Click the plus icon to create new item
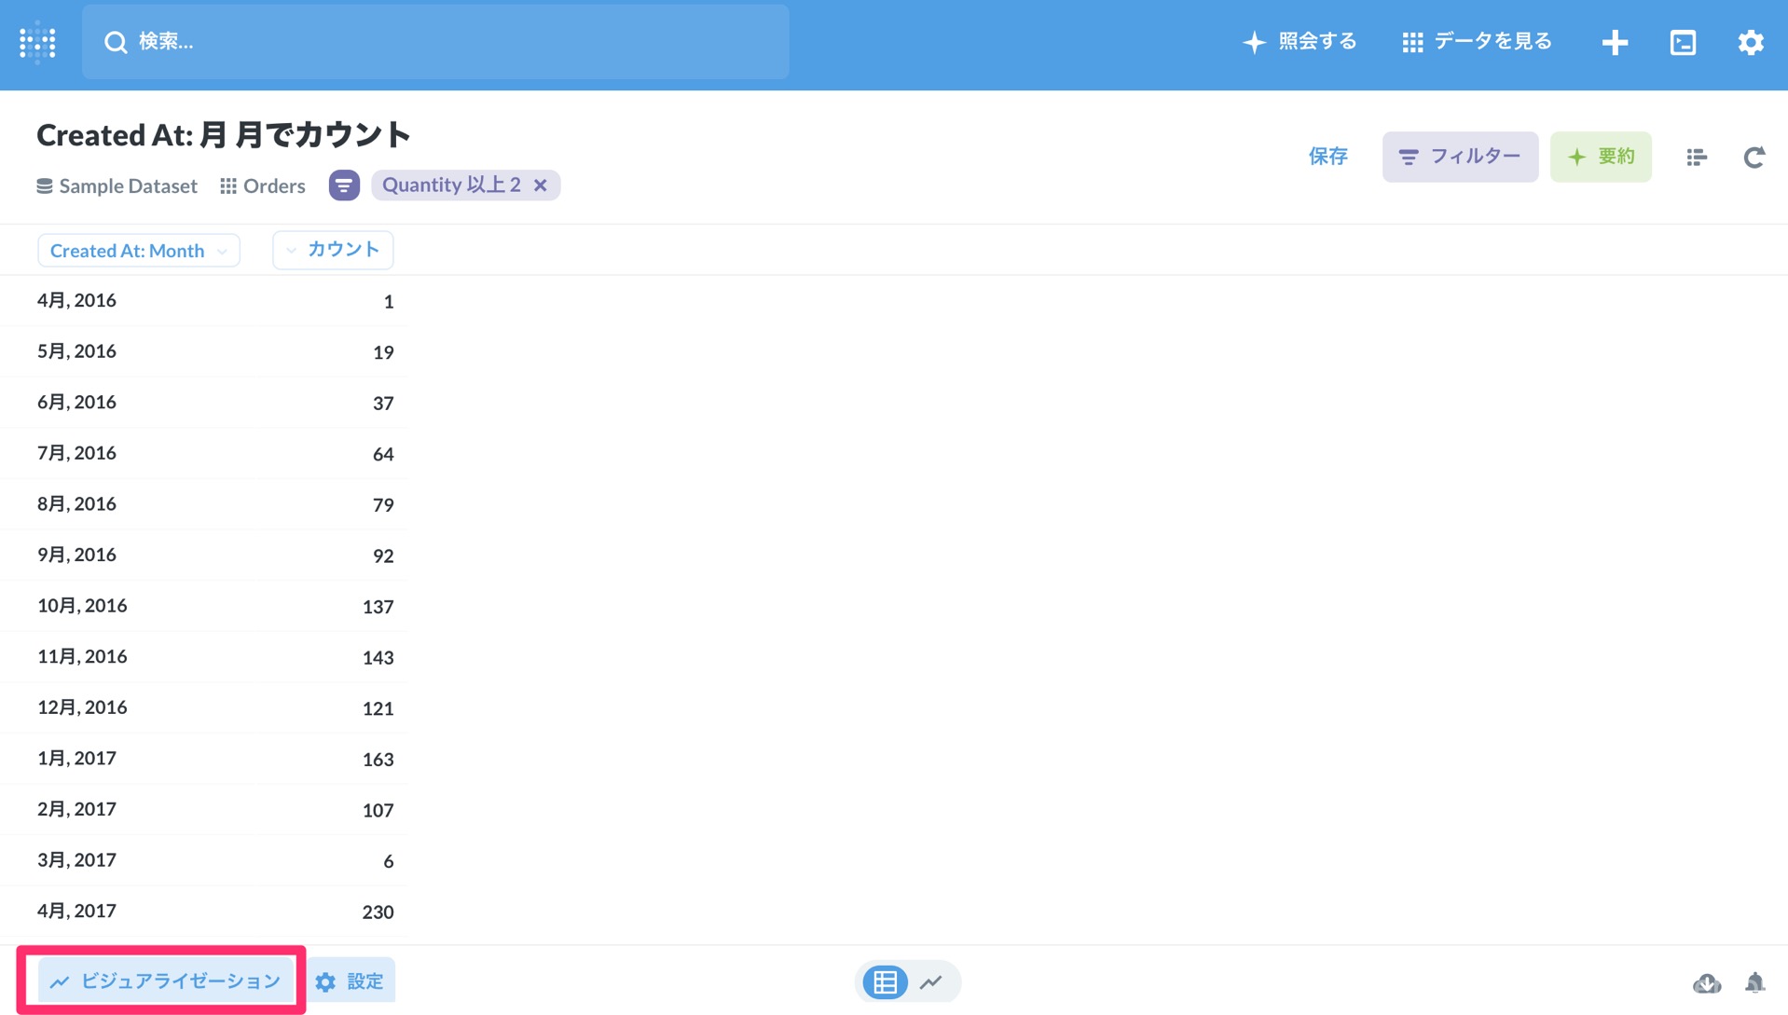Screen dimensions: 1788x1015 coord(1615,42)
